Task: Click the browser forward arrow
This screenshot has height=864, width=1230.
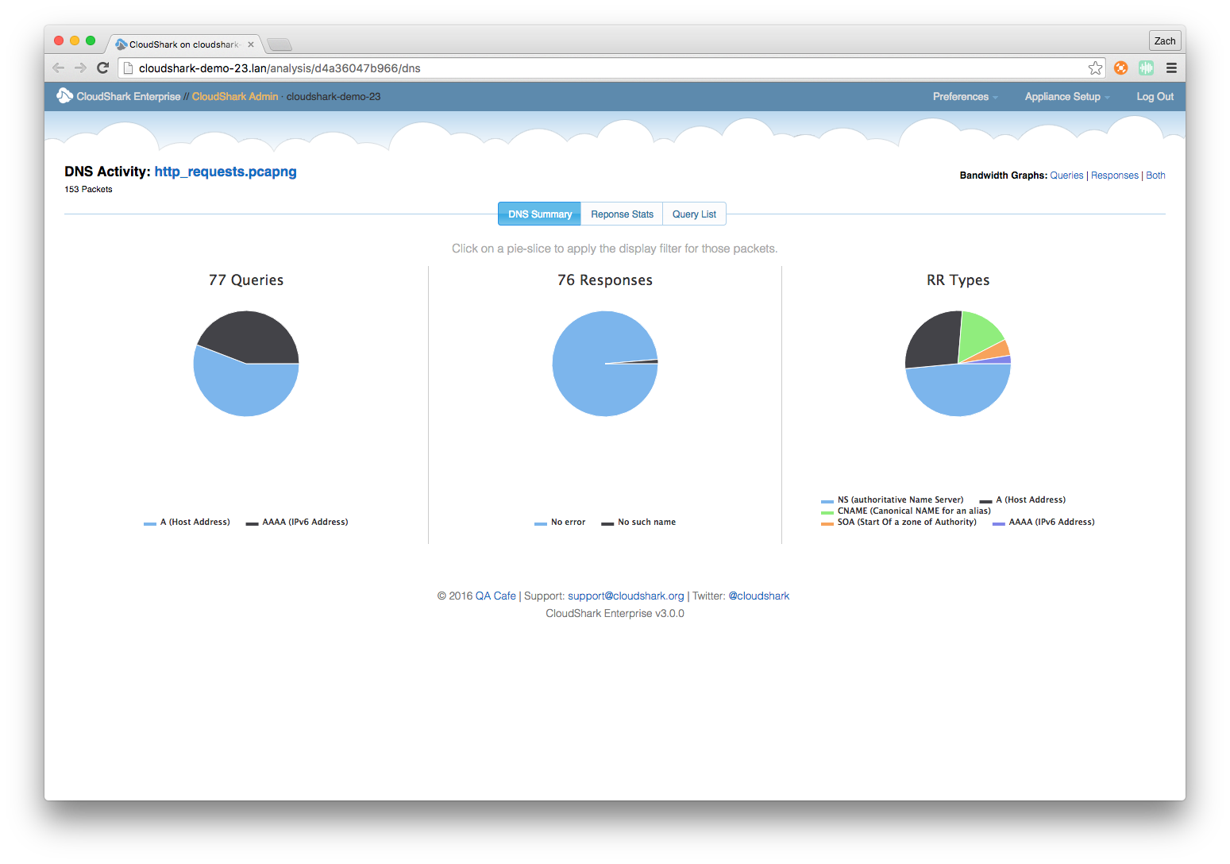Action: coord(80,67)
